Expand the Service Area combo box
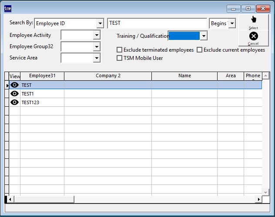 tap(97, 58)
